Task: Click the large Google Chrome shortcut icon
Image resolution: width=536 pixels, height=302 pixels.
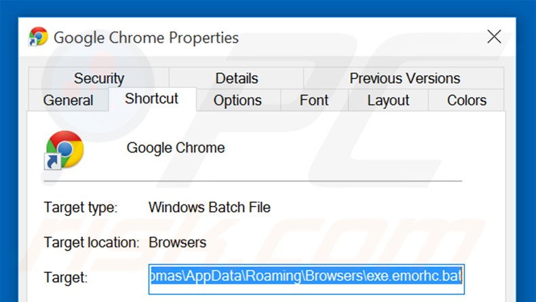Action: [x=64, y=150]
